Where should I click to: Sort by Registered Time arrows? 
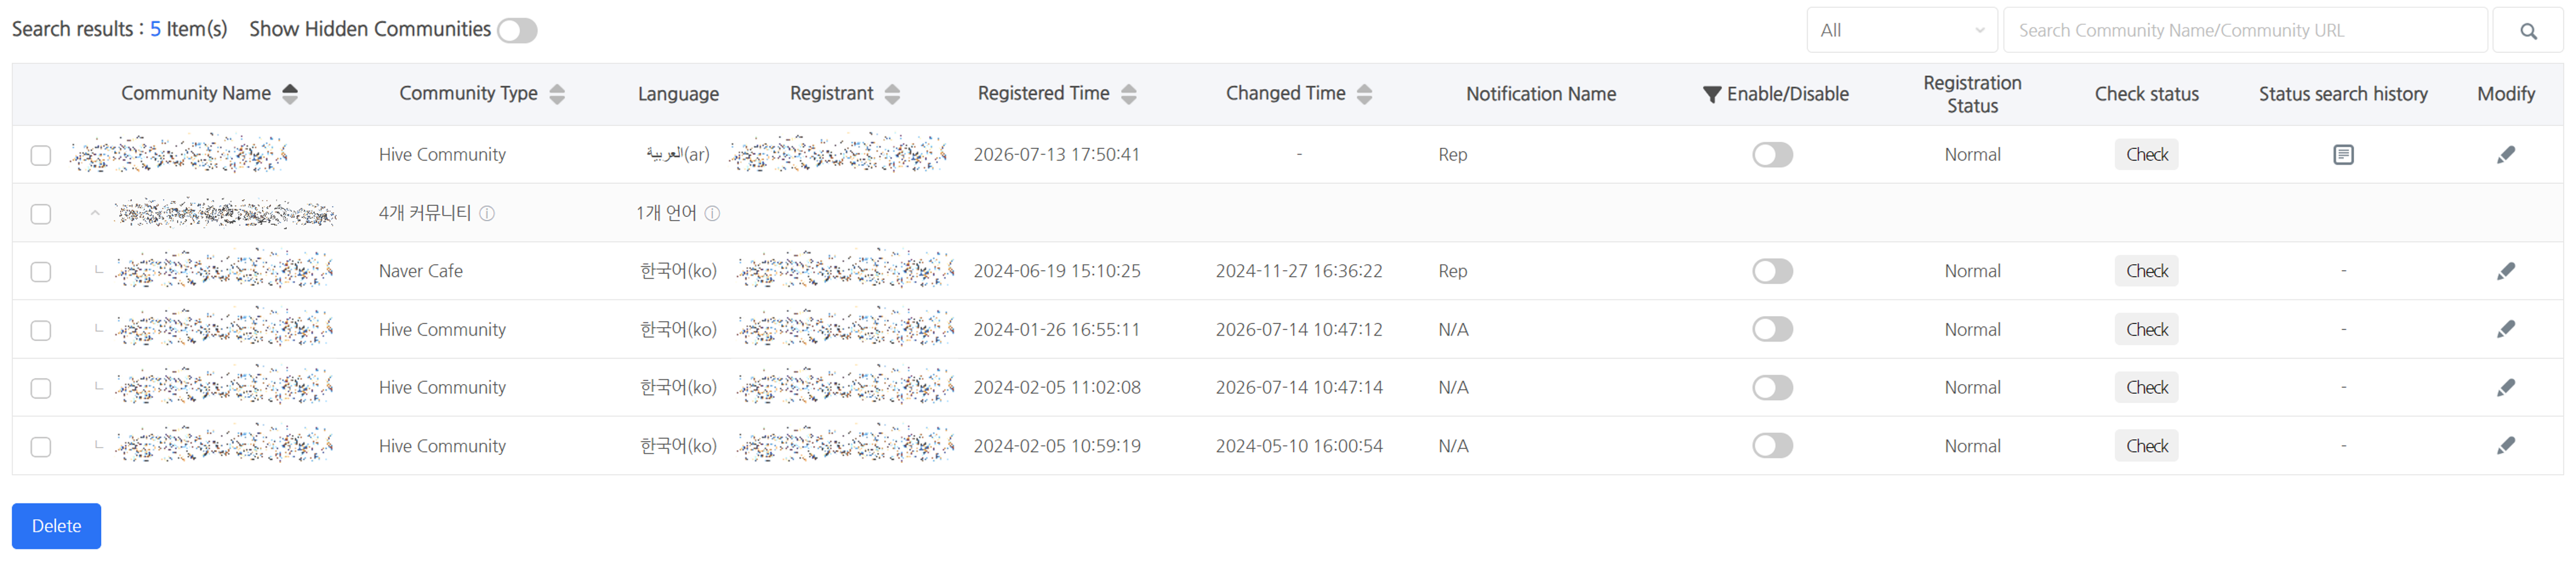coord(1128,94)
